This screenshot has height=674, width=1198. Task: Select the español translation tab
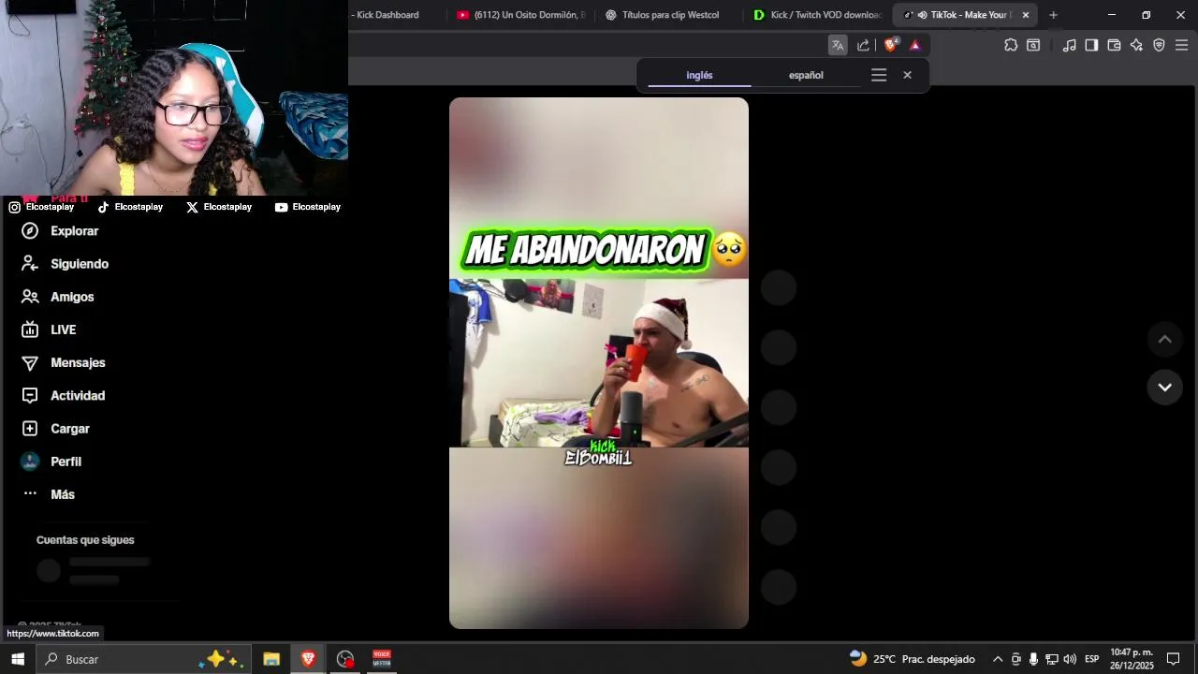806,76
